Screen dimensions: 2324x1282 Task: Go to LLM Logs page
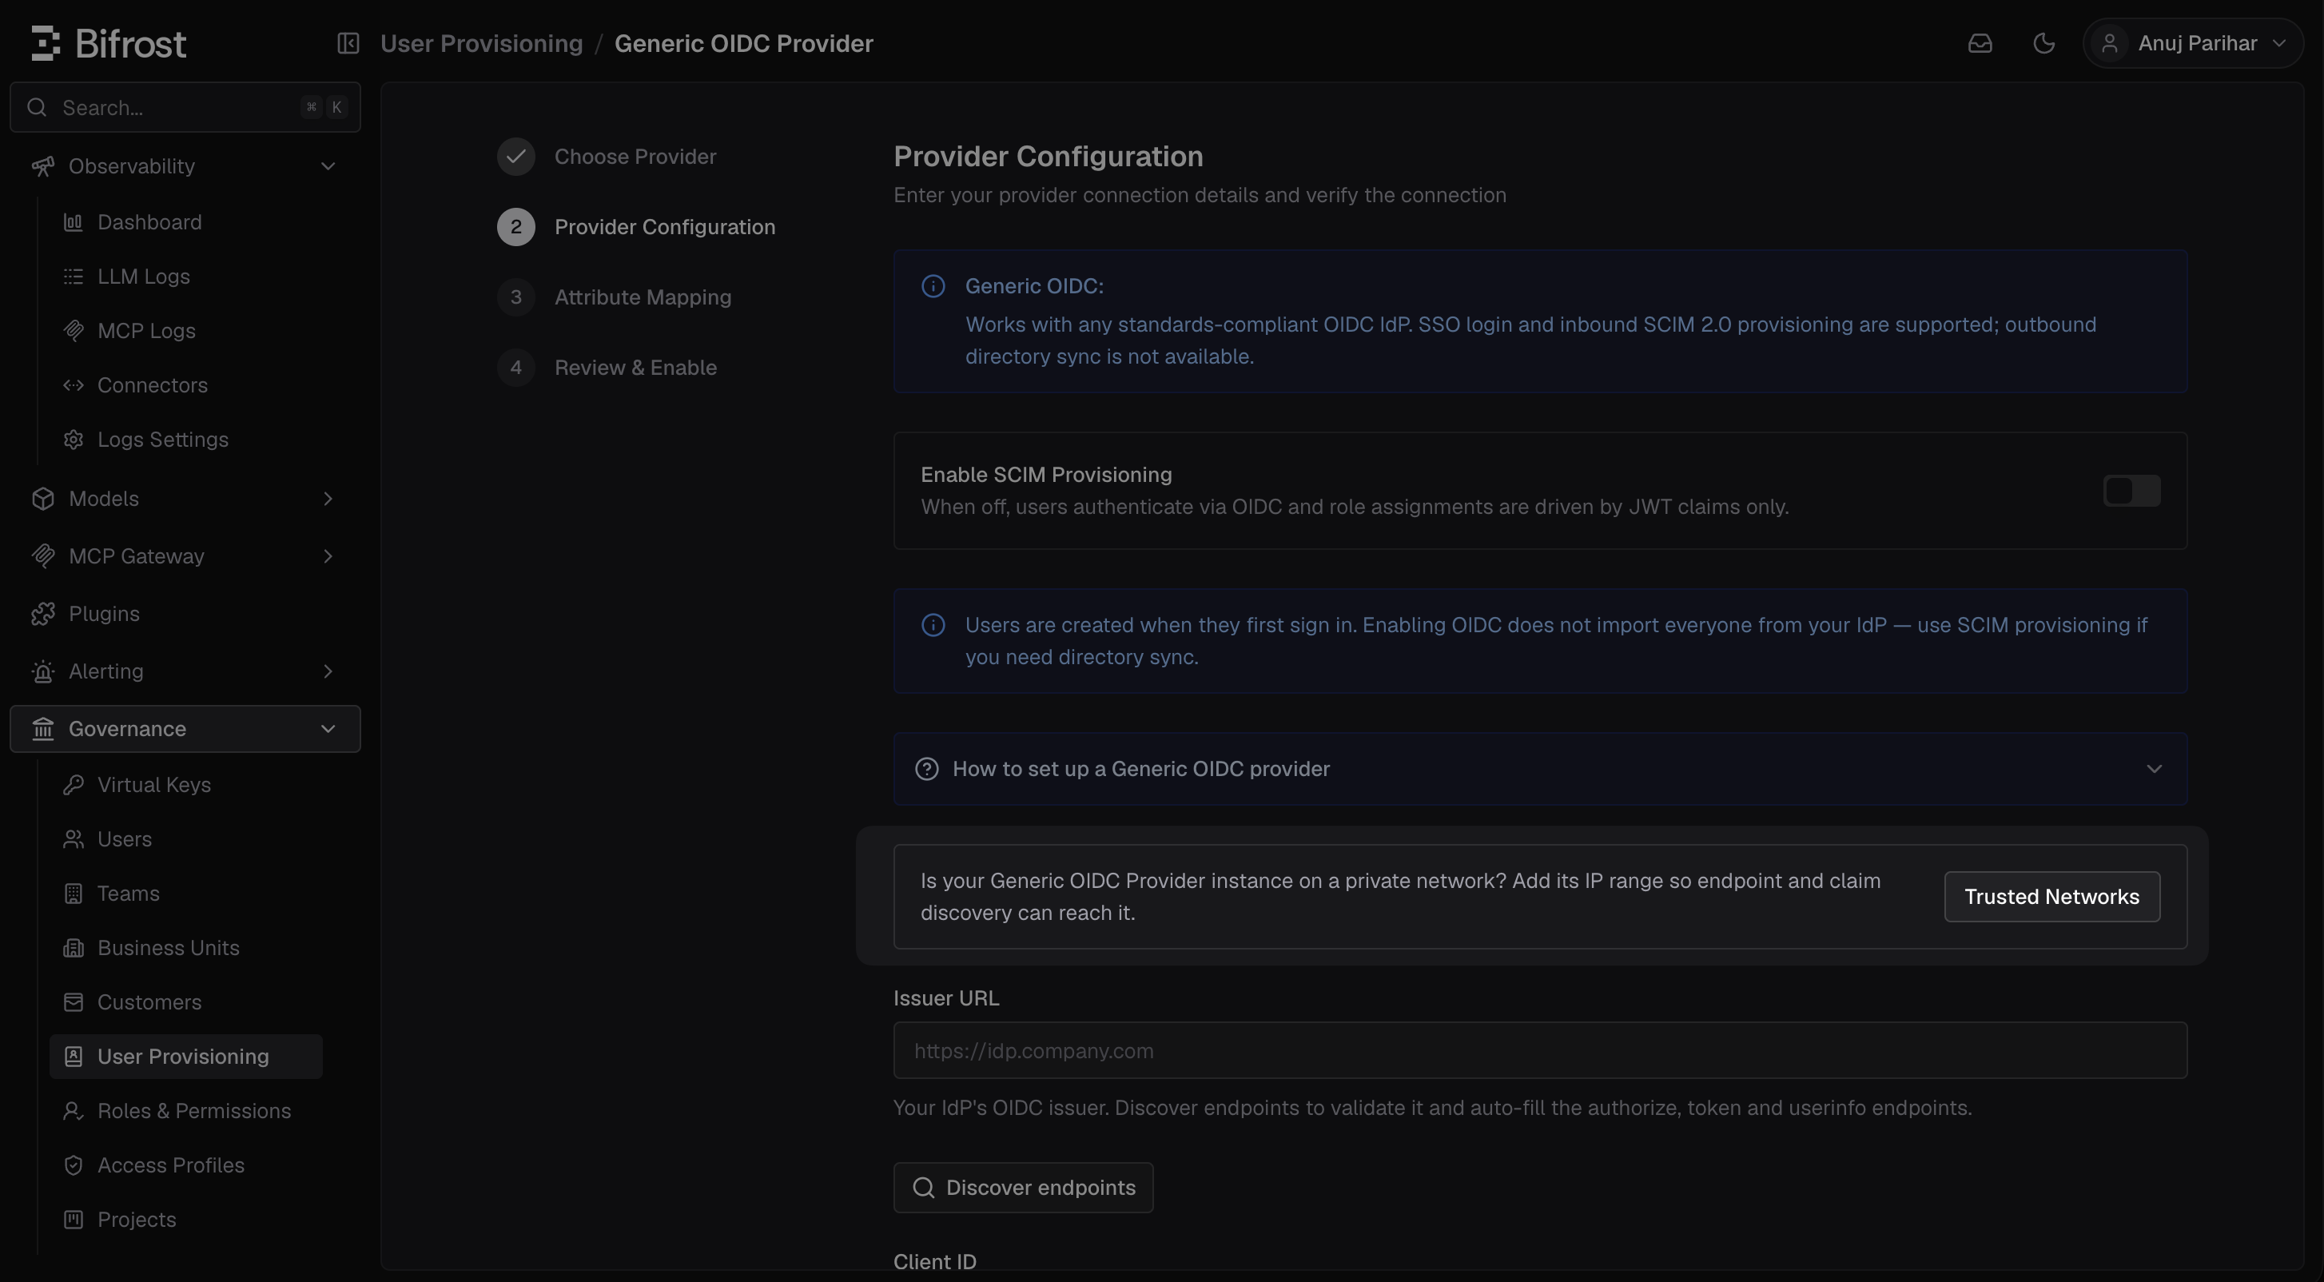tap(186, 276)
